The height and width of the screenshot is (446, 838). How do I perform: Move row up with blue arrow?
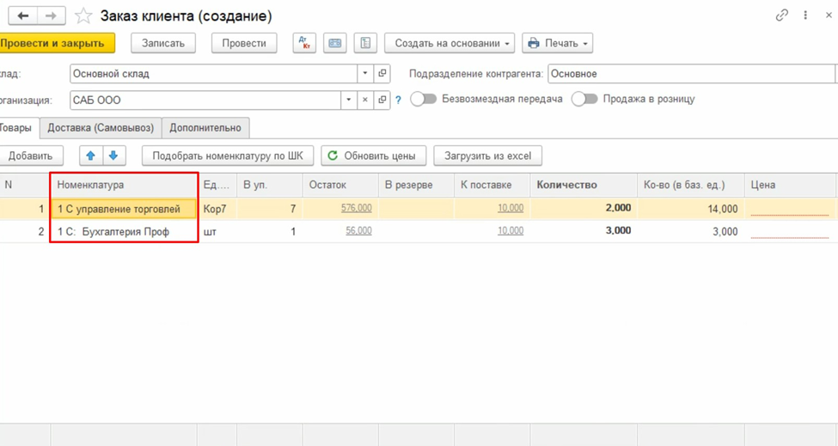tap(91, 156)
